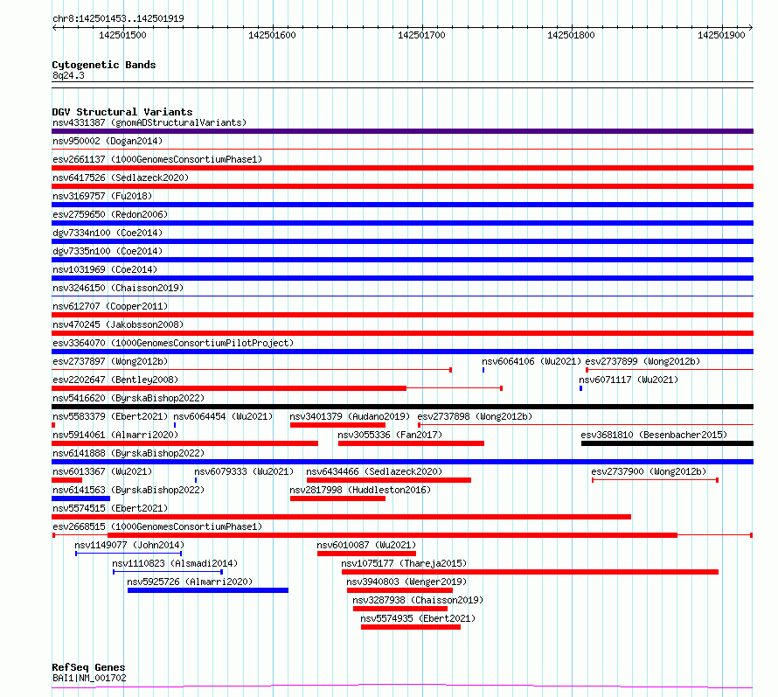Open nsv5925726 (Almarri2020) variant
The width and height of the screenshot is (778, 697).
[190, 582]
